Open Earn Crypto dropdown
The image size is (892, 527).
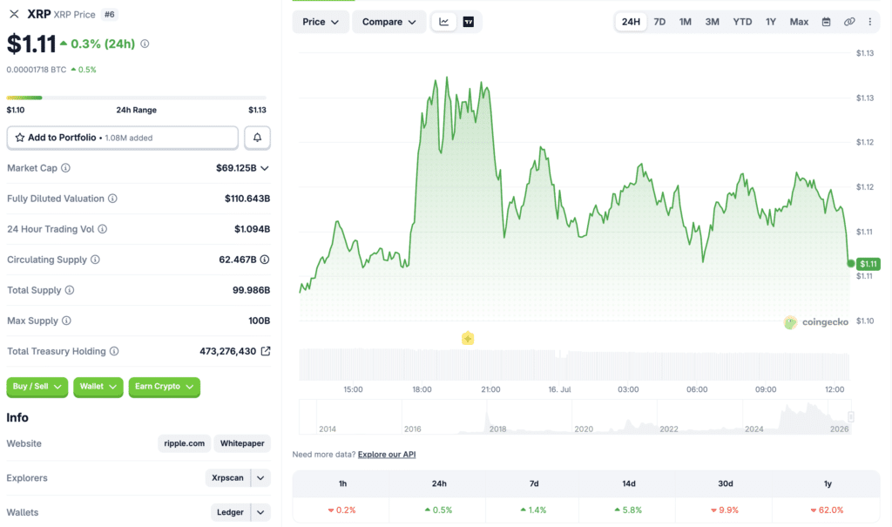[164, 387]
